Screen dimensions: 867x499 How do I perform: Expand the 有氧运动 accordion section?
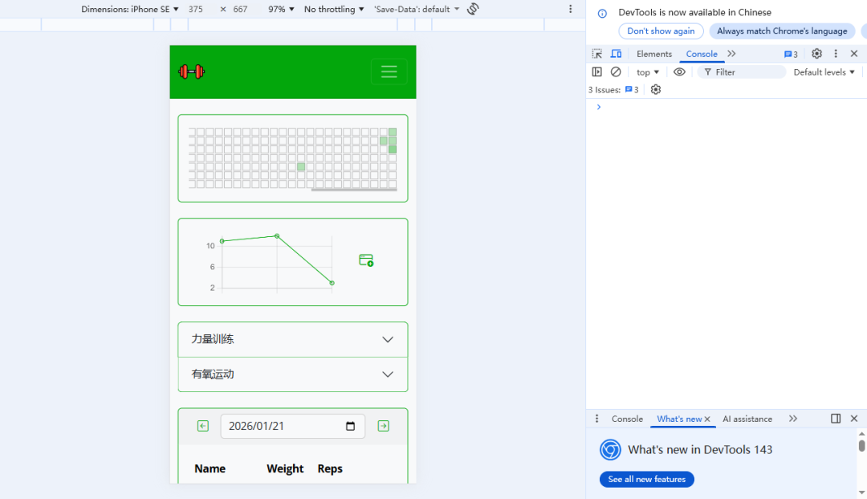pyautogui.click(x=292, y=374)
